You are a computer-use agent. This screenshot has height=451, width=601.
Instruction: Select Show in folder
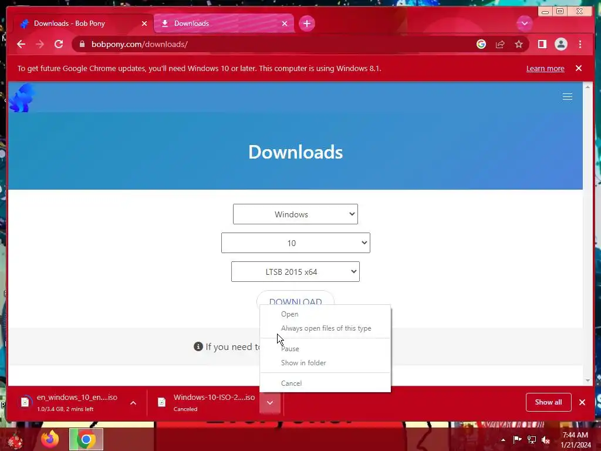[x=325, y=363]
